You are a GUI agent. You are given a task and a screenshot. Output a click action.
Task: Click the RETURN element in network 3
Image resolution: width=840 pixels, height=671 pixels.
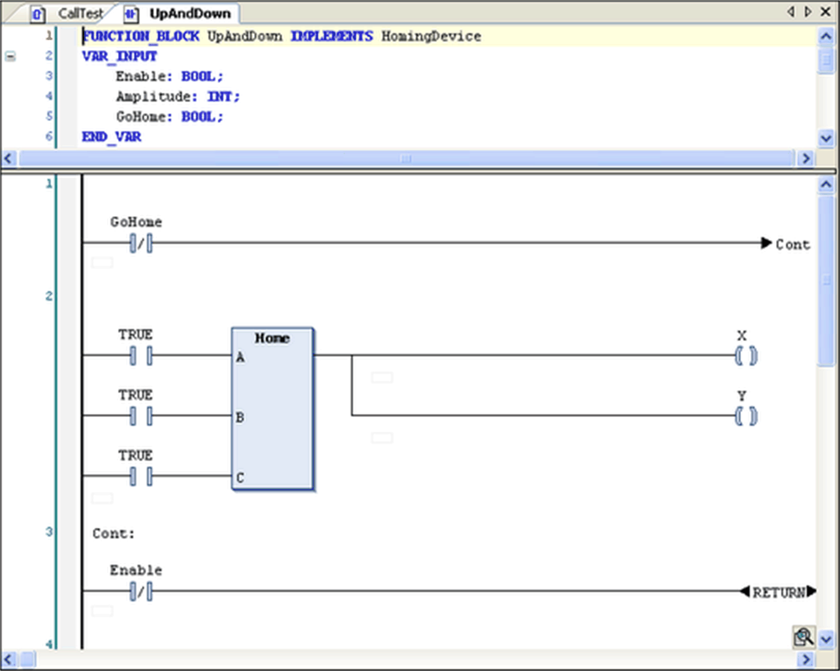[778, 592]
